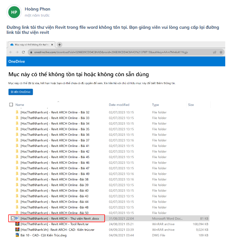Click folder icon of Bài 34
The width and height of the screenshot is (231, 240).
tap(17, 123)
